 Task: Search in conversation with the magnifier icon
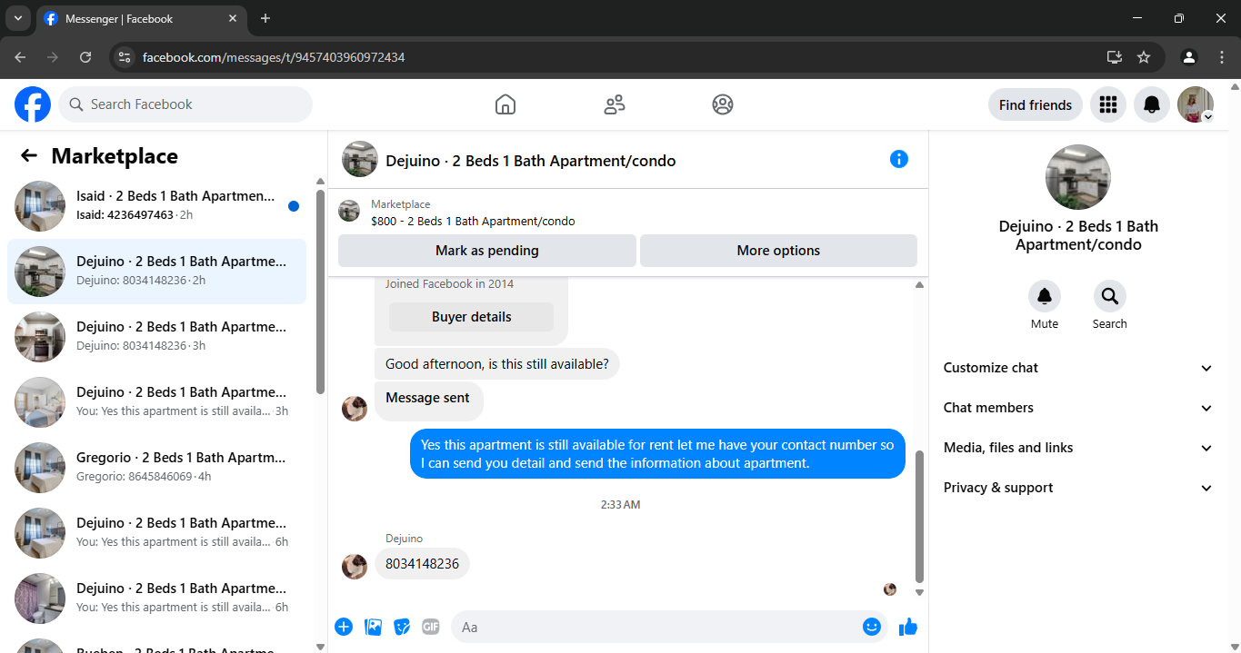coord(1109,296)
